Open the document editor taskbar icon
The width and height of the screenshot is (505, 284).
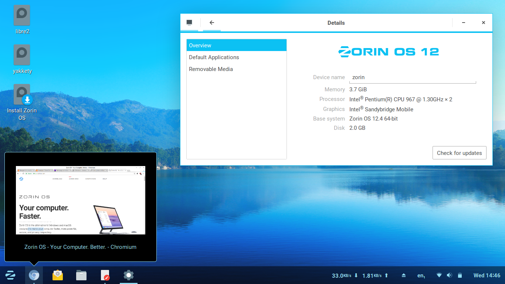pos(105,275)
